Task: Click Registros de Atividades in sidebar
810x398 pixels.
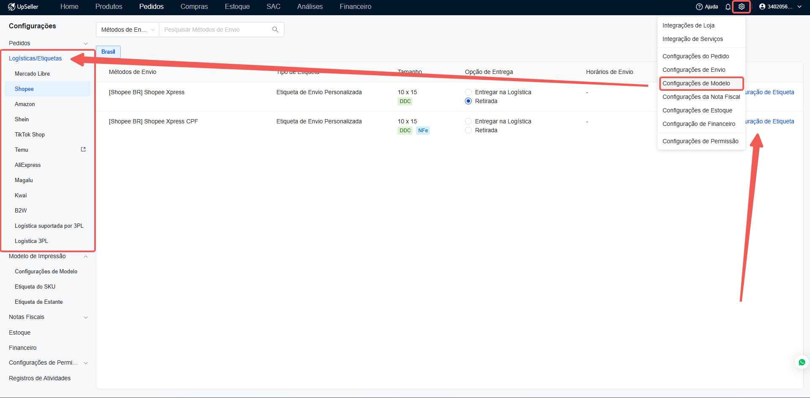Action: (40, 378)
